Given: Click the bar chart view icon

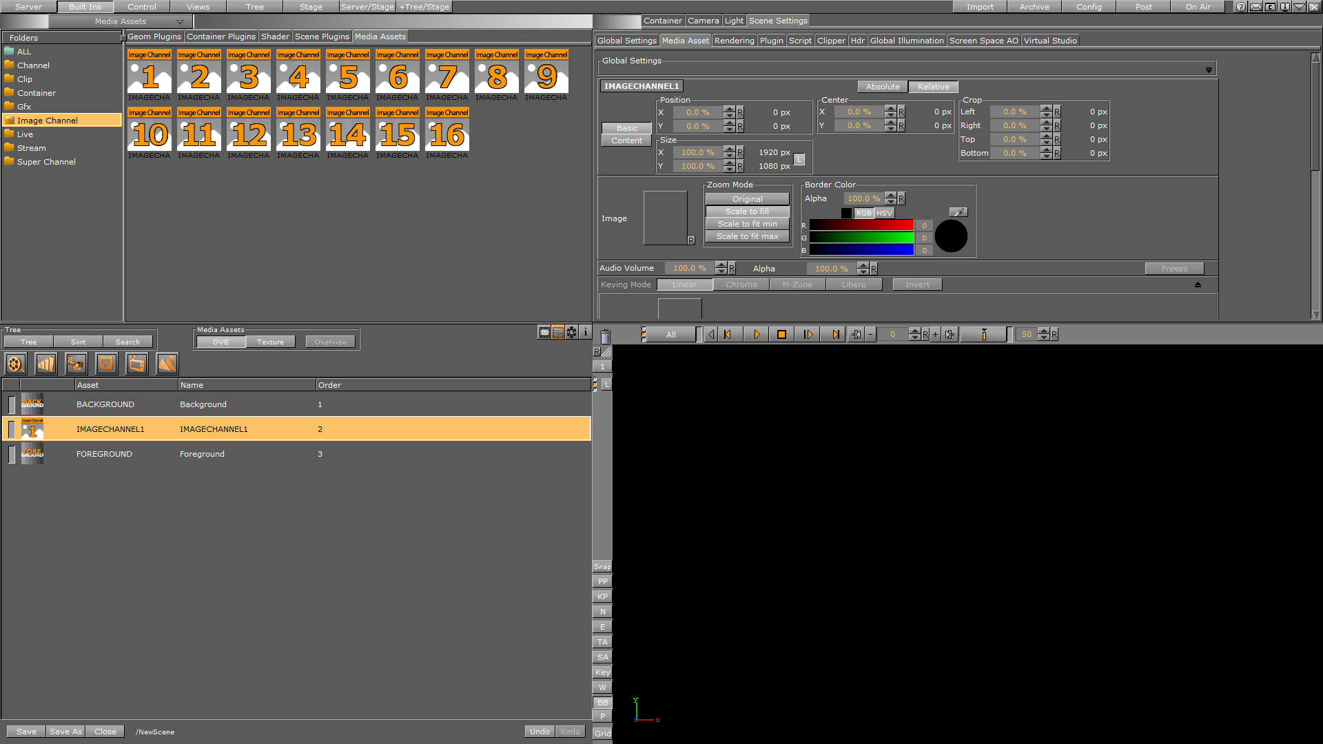Looking at the screenshot, I should coord(45,363).
